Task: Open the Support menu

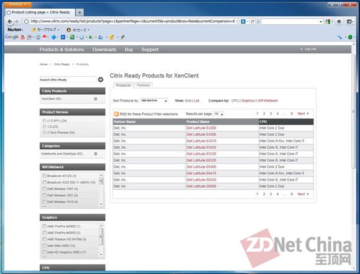Action: click(150, 50)
